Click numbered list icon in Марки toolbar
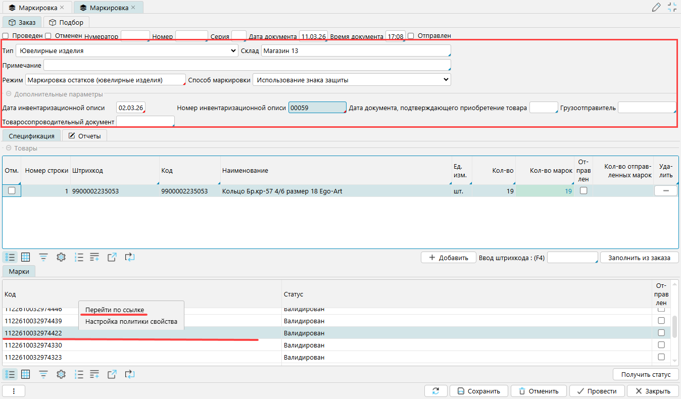The width and height of the screenshot is (681, 399). click(x=79, y=374)
